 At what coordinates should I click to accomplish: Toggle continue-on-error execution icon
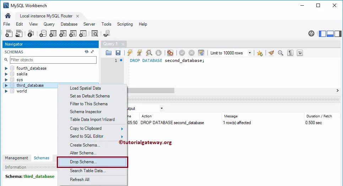click(x=170, y=53)
